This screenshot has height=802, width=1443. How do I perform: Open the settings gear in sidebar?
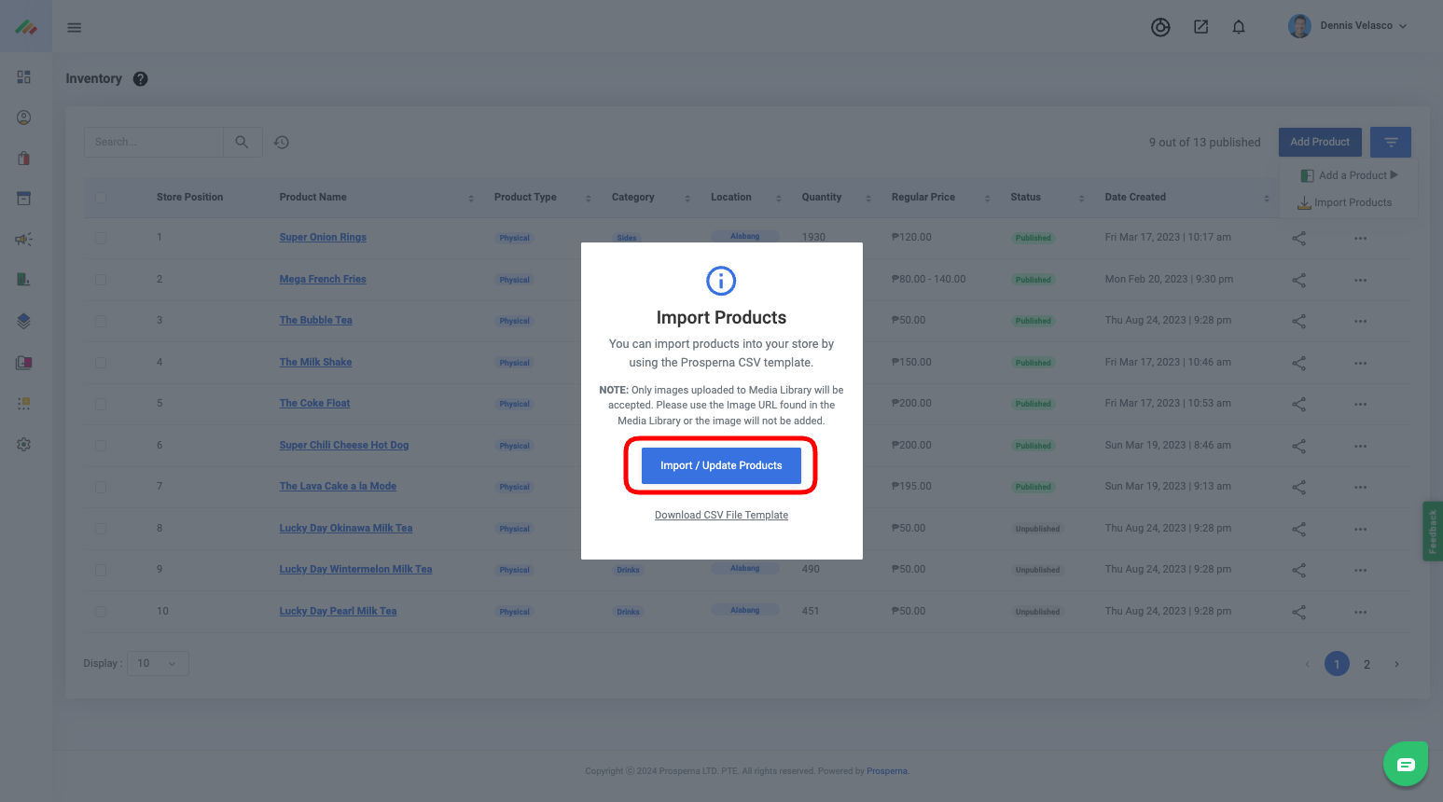[x=24, y=445]
